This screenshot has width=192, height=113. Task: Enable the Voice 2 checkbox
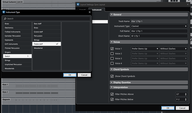point(112,53)
